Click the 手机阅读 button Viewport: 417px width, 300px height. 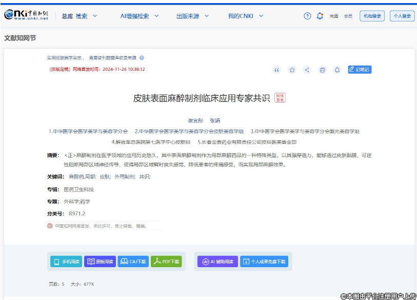(x=66, y=262)
